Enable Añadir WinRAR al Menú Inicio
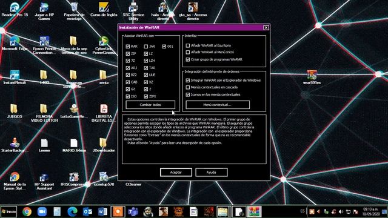Image resolution: width=388 pixels, height=218 pixels. [188, 52]
